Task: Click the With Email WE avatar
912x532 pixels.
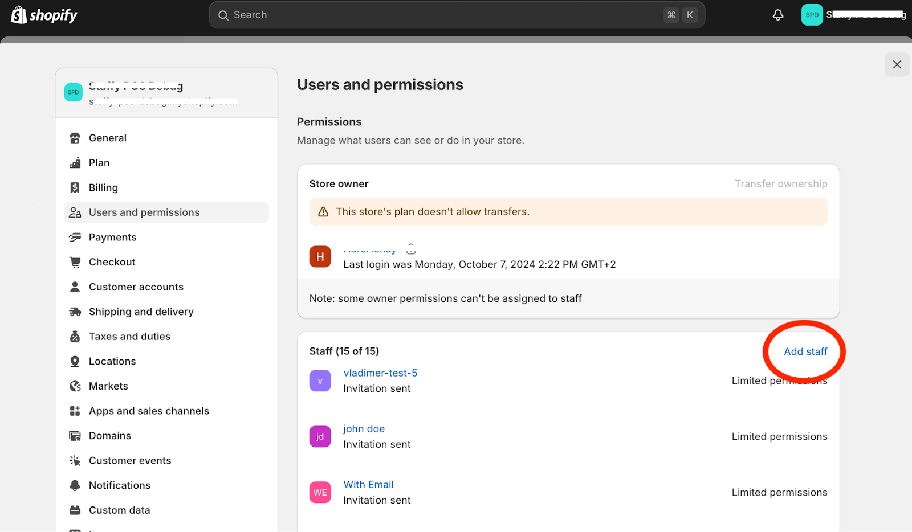Action: coord(320,493)
